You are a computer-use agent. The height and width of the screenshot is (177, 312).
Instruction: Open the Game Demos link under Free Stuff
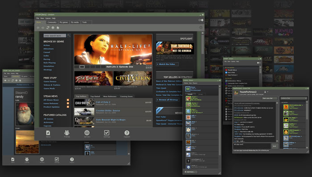[50, 82]
